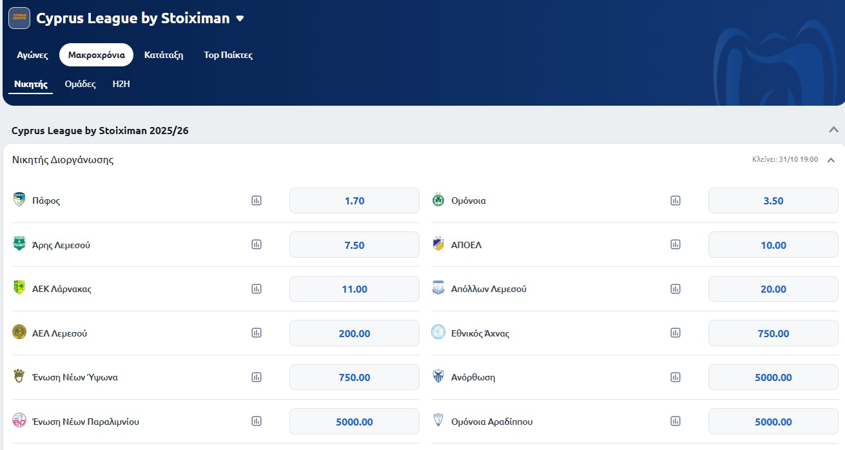This screenshot has width=845, height=450.
Task: Open the H2H sub-tab
Action: pos(121,84)
